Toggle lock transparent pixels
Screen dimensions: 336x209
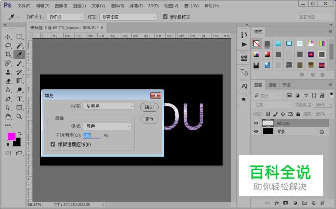(268, 114)
